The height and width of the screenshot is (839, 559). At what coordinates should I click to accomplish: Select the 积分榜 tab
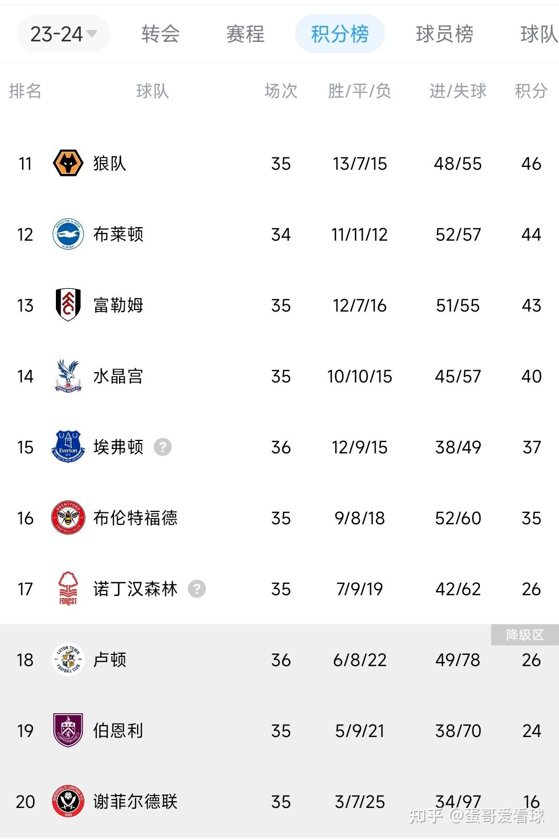(340, 35)
